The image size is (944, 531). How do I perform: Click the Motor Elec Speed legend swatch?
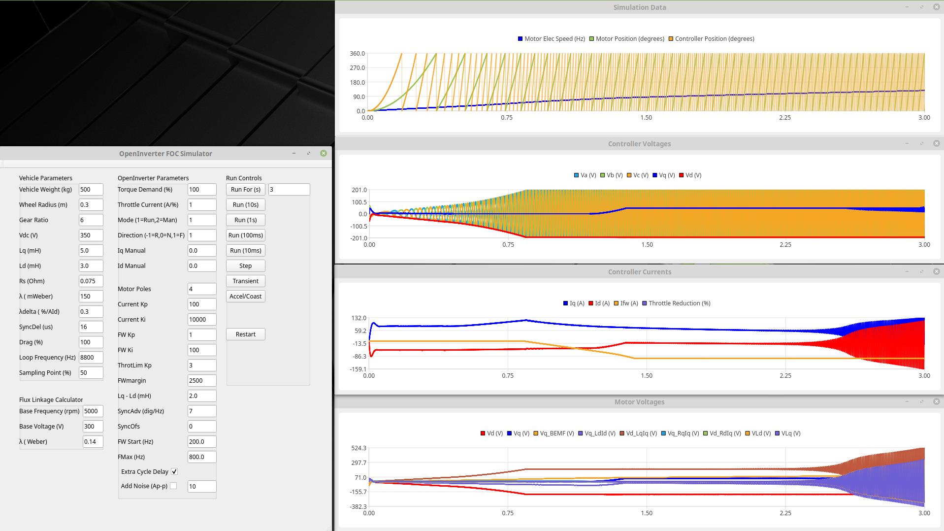520,39
